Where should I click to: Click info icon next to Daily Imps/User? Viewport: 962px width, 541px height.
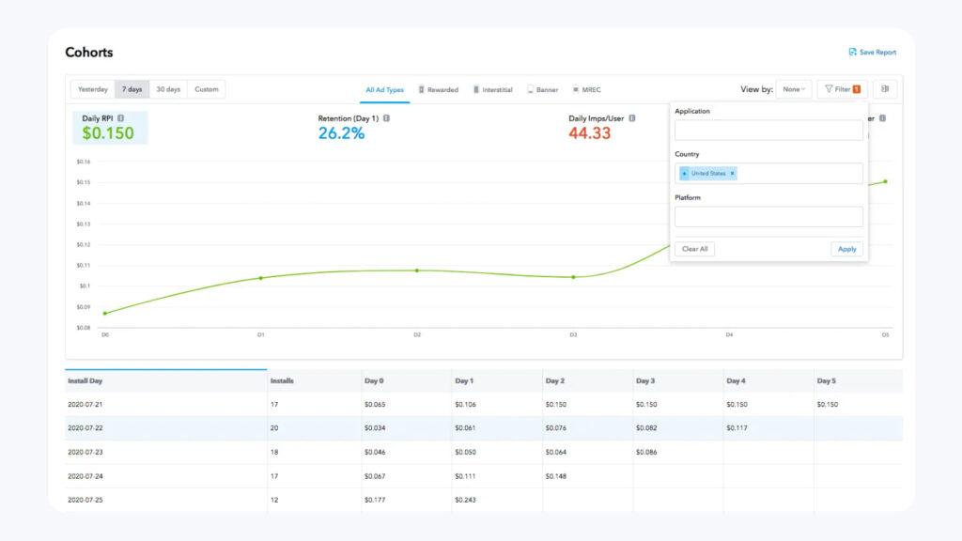tap(632, 118)
